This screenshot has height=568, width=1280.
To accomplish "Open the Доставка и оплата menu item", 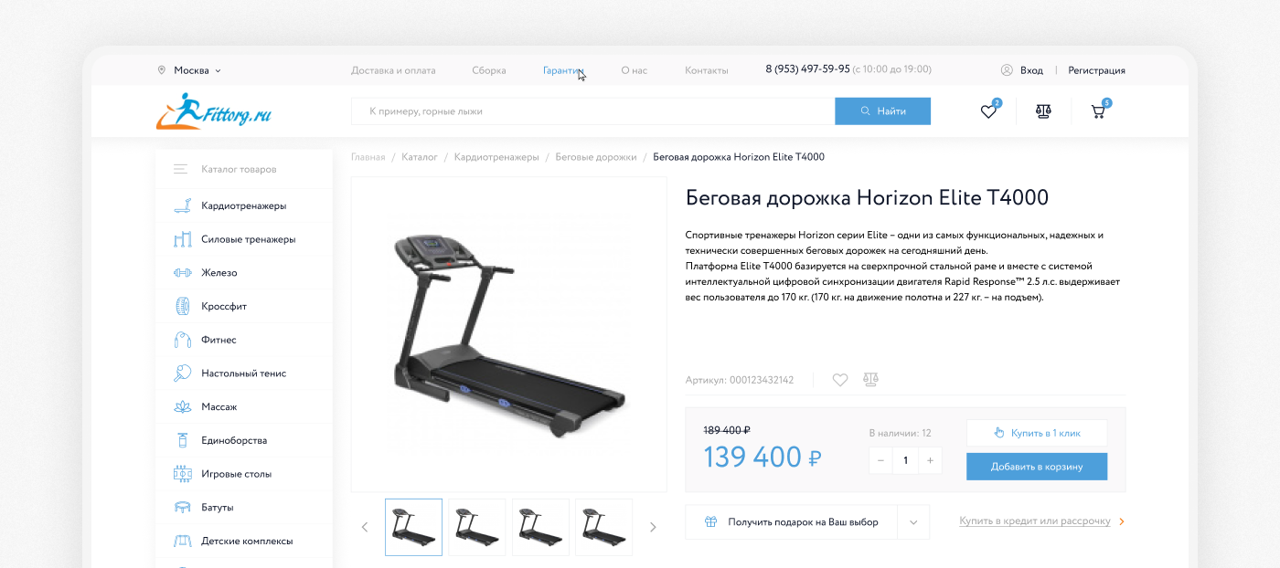I will (x=393, y=70).
